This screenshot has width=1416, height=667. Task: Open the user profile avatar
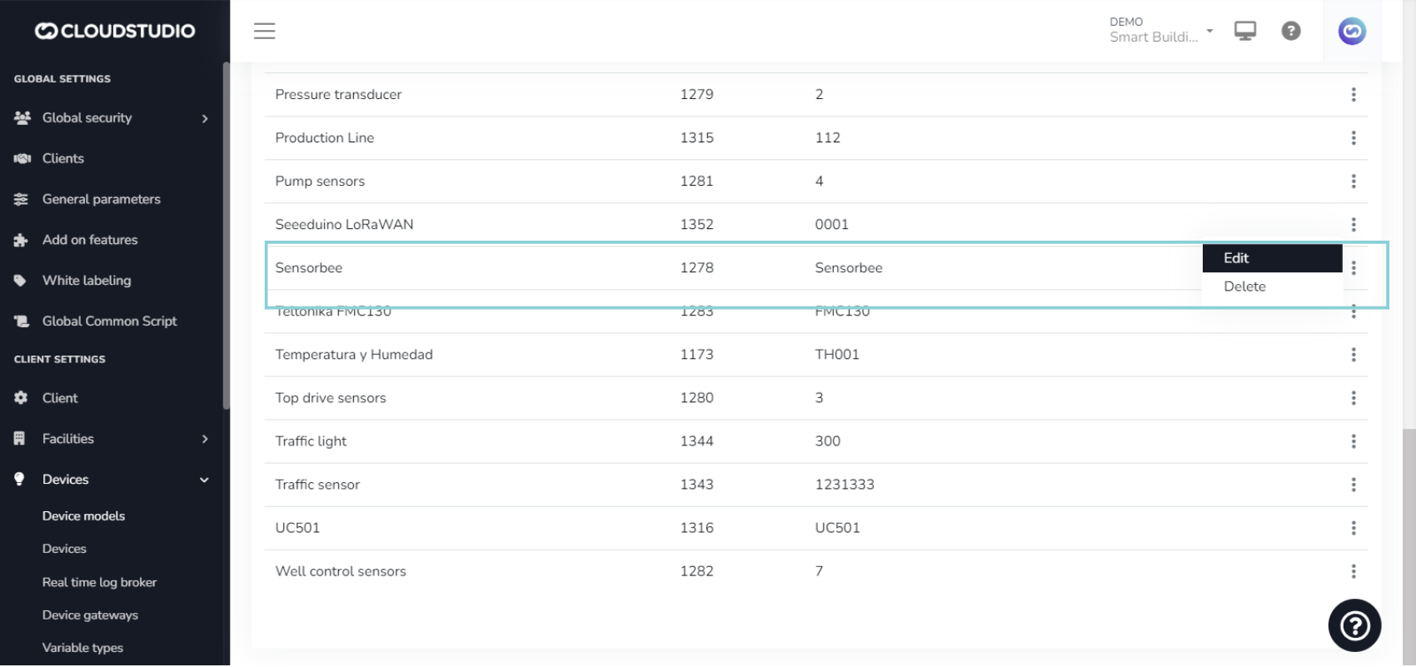(1351, 32)
